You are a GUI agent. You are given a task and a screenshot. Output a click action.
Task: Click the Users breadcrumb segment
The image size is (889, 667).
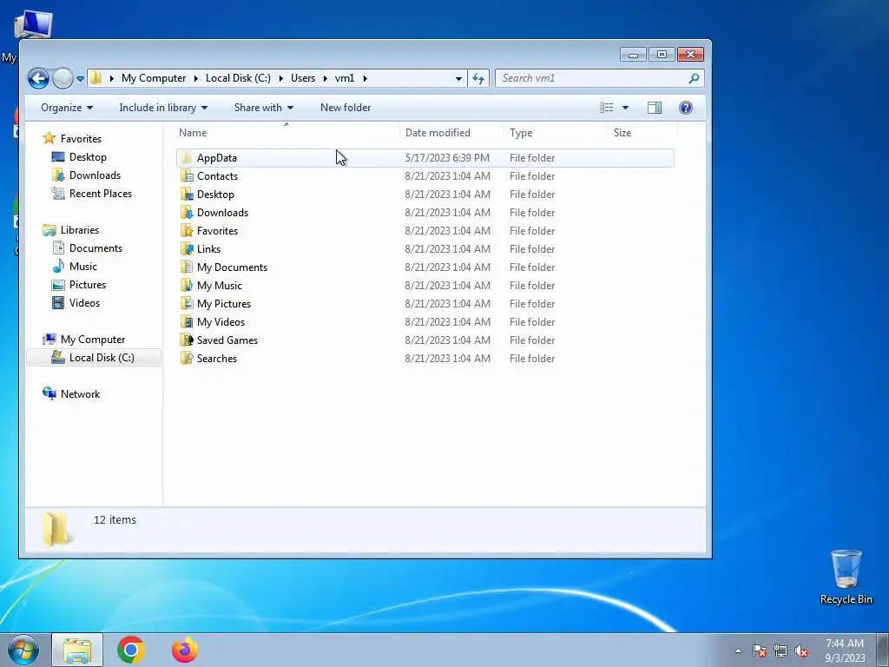click(x=303, y=78)
